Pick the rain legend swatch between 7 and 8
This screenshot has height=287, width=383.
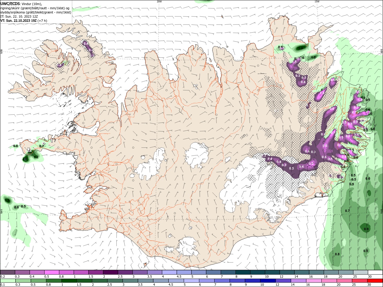click(x=222, y=281)
